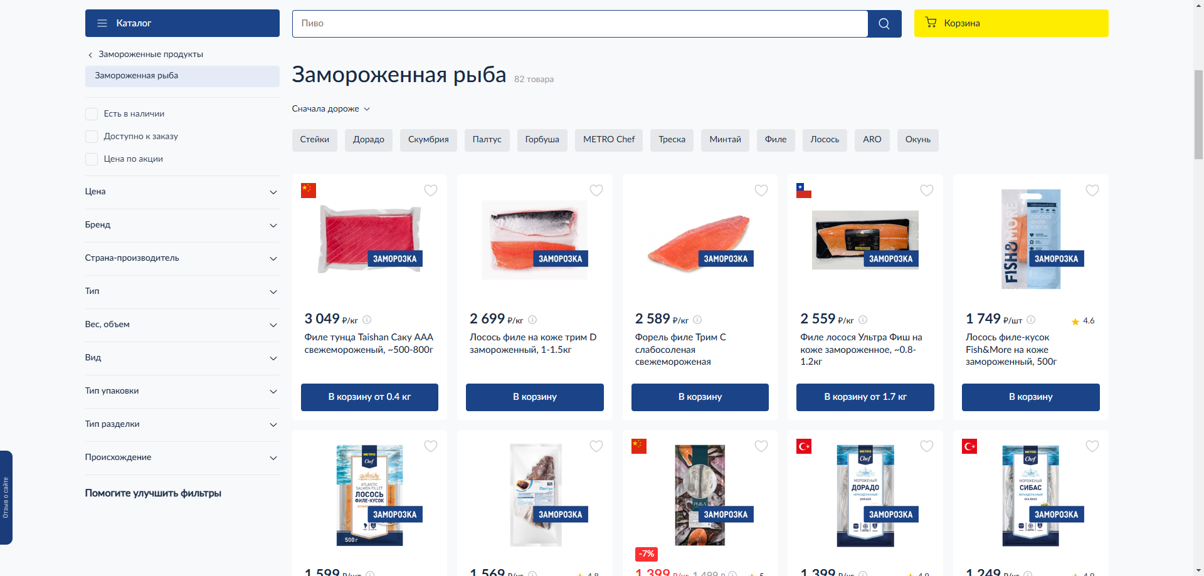Screen dimensions: 1204x576
Task: Open the Сначала дороже sort dropdown
Action: coord(331,109)
